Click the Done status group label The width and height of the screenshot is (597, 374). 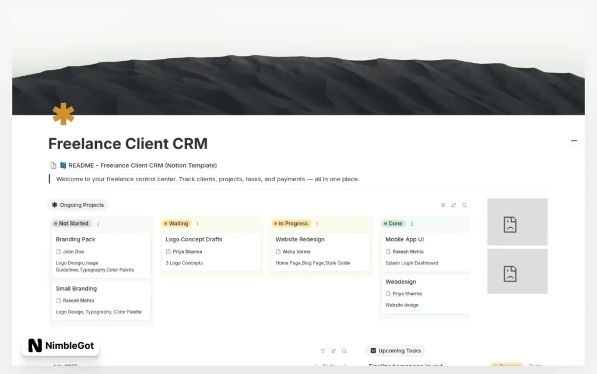click(394, 223)
